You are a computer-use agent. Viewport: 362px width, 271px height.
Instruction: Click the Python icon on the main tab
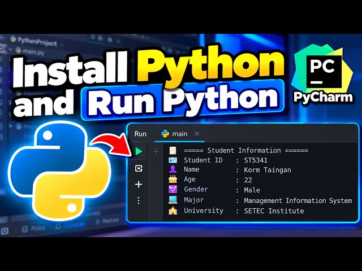pos(165,134)
